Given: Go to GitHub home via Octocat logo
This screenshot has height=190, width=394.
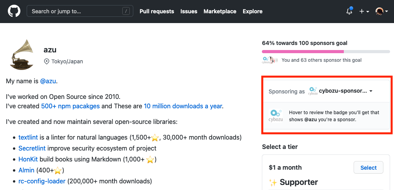Looking at the screenshot, I should coord(14,11).
